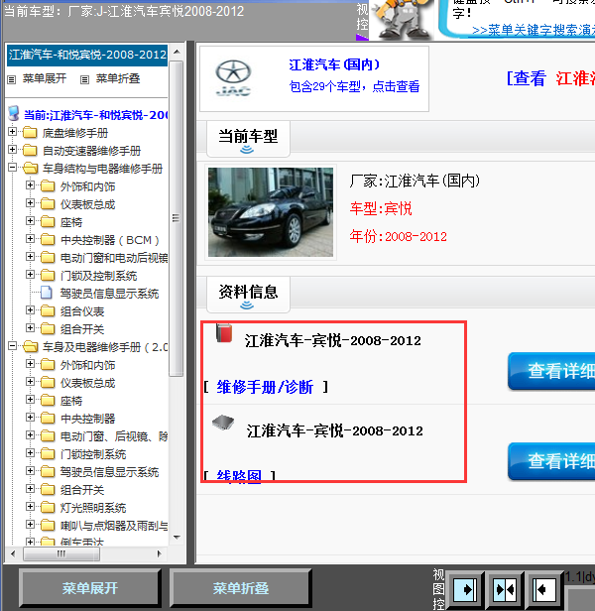Screen dimensions: 595x611
Task: Click 车型:宾悦 red text
Action: [381, 209]
